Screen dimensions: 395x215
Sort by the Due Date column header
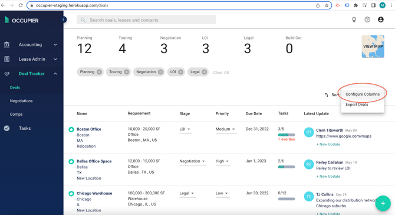(254, 113)
